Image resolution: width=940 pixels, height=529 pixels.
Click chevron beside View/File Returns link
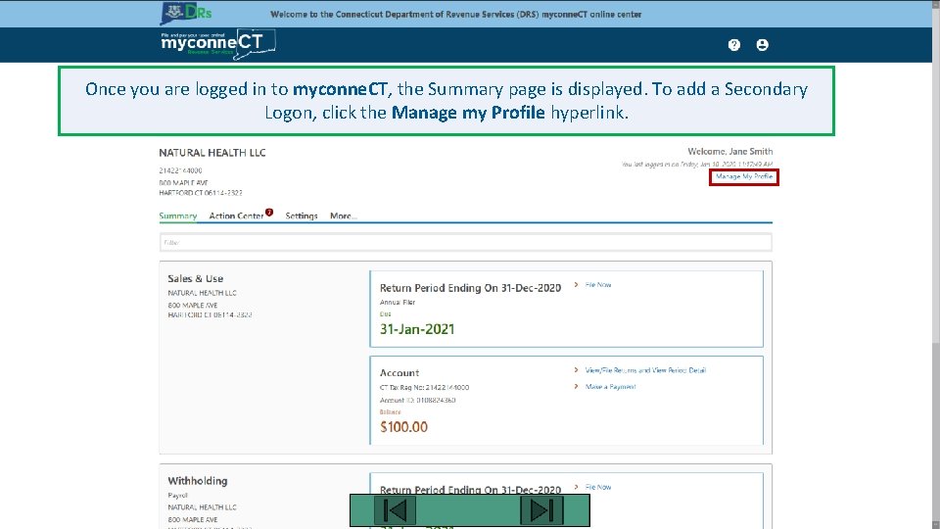click(x=576, y=370)
